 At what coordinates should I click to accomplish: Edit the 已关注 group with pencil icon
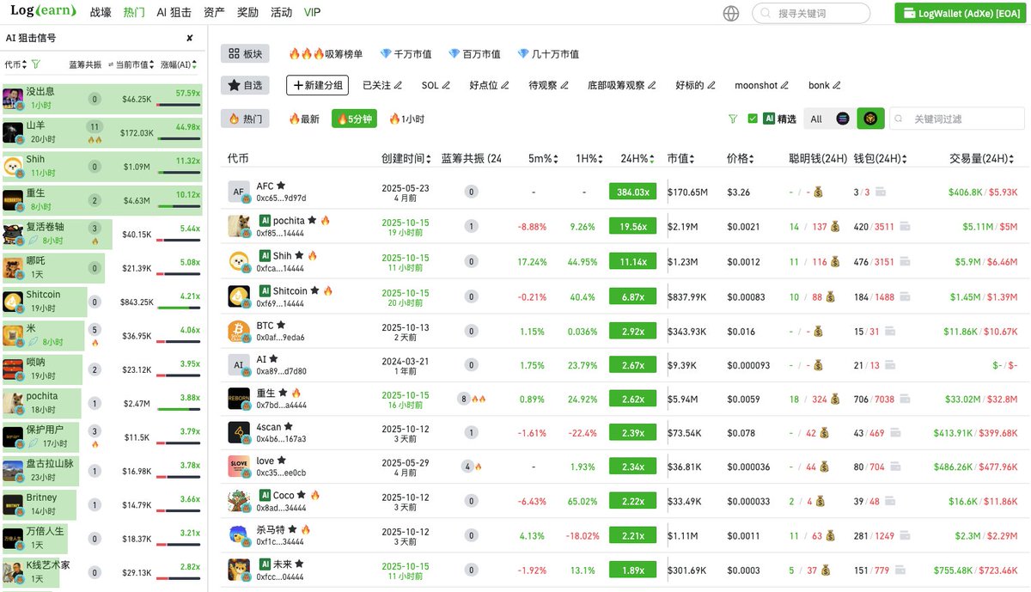(x=398, y=86)
